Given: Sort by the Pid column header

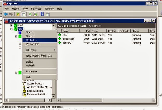Looking at the screenshot, I should point(85,31).
